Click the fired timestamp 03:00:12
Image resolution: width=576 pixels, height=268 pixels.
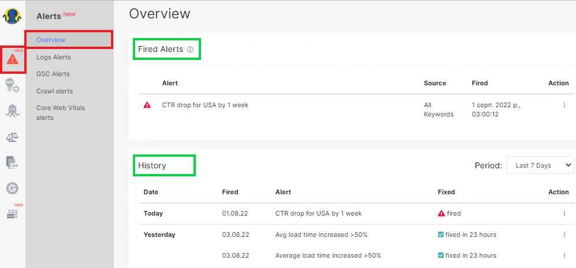tap(485, 114)
